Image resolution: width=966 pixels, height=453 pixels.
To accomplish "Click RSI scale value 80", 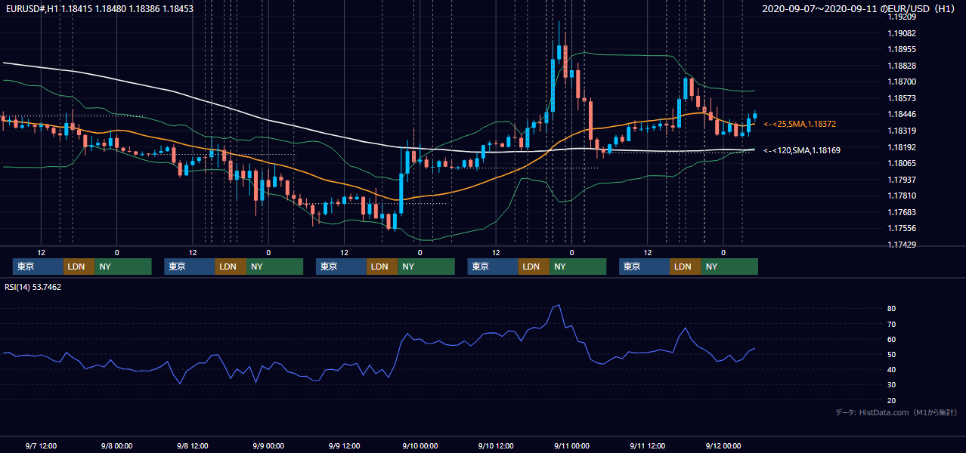I will coord(892,309).
